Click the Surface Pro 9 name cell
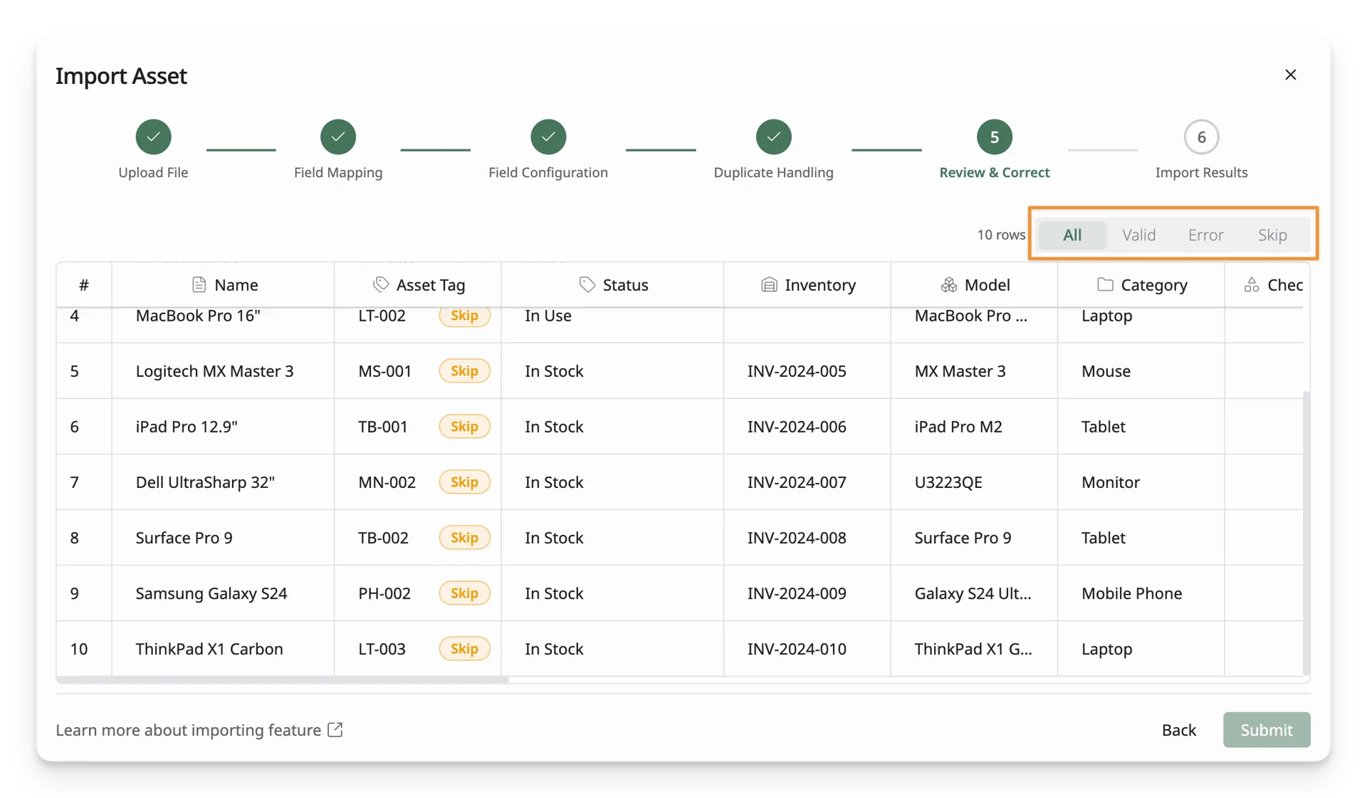1367x798 pixels. 223,537
